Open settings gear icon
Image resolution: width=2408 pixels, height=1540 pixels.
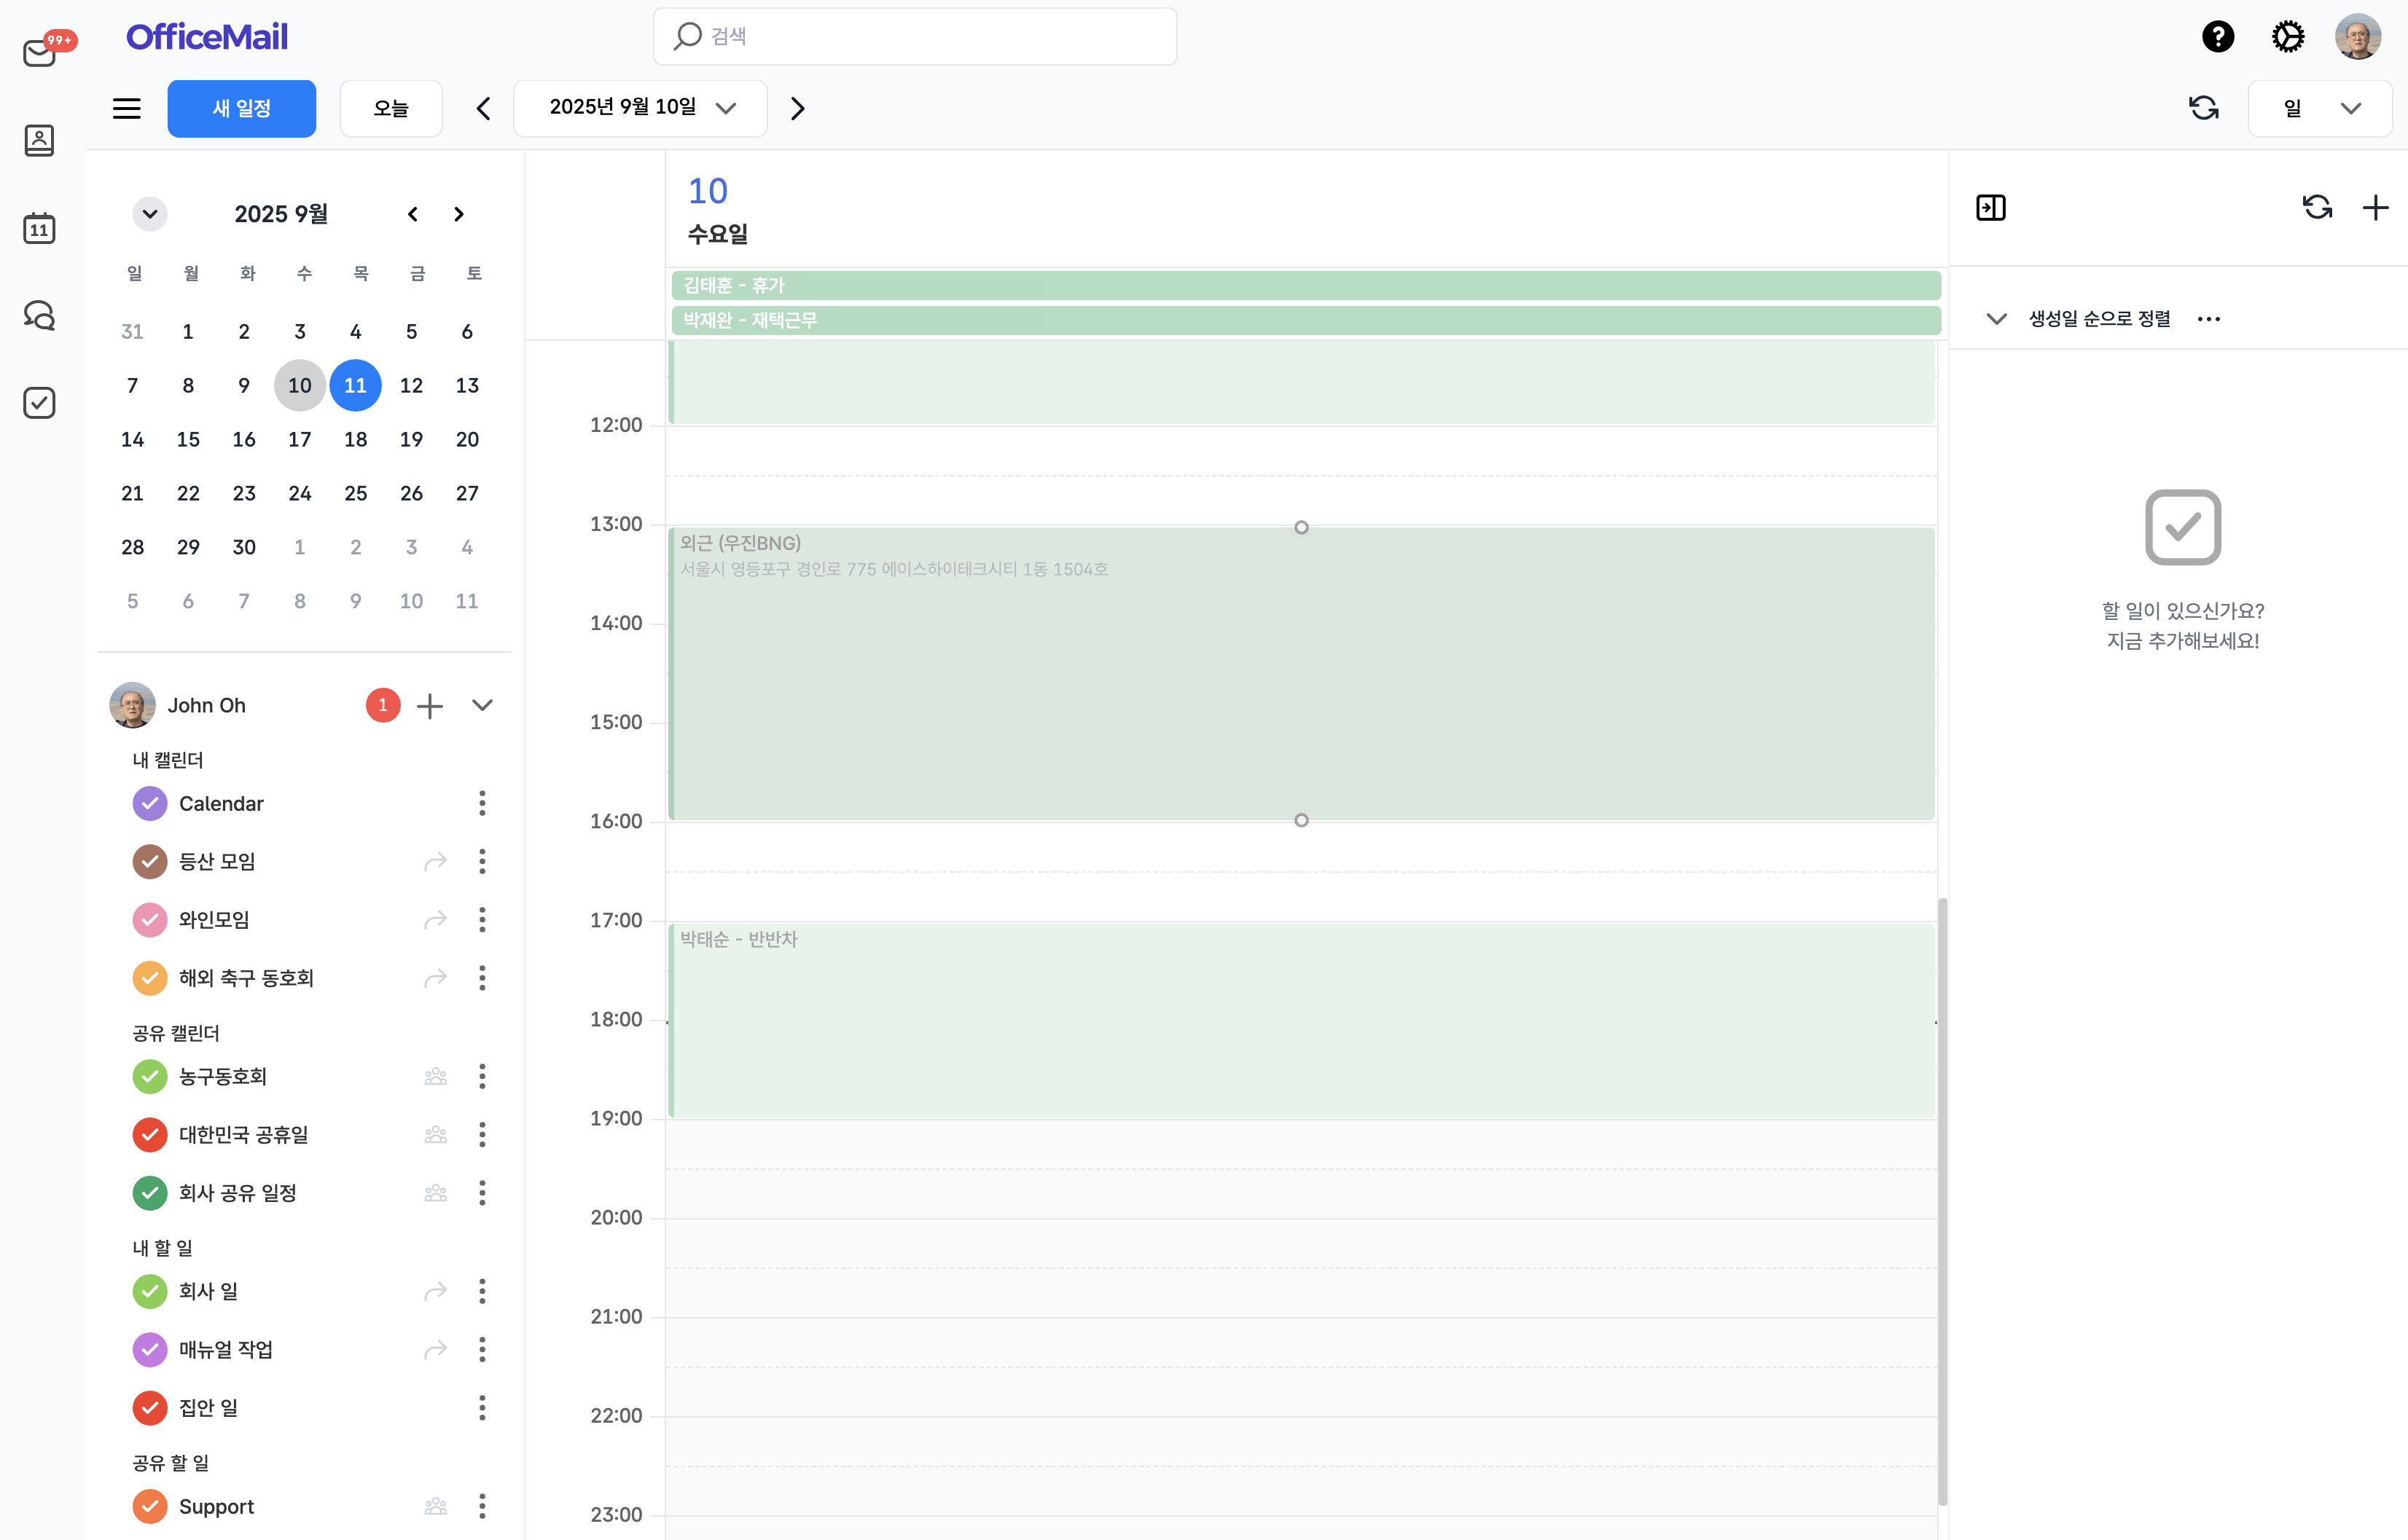2287,37
